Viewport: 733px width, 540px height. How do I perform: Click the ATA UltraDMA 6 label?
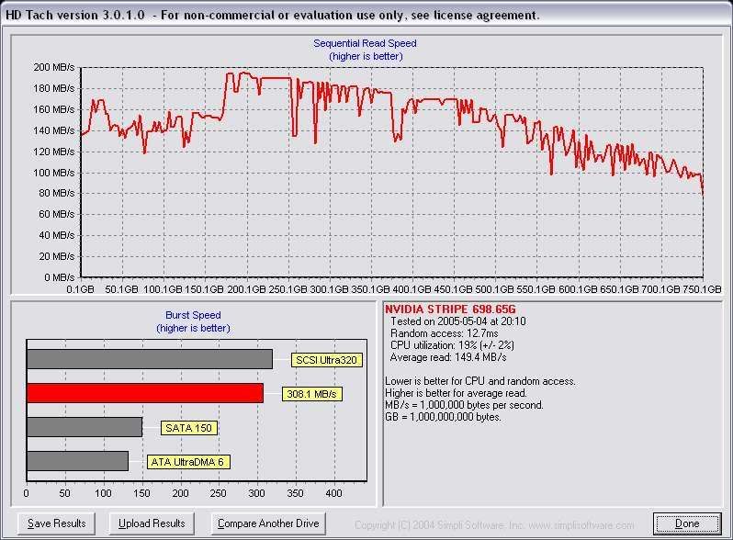coord(188,462)
